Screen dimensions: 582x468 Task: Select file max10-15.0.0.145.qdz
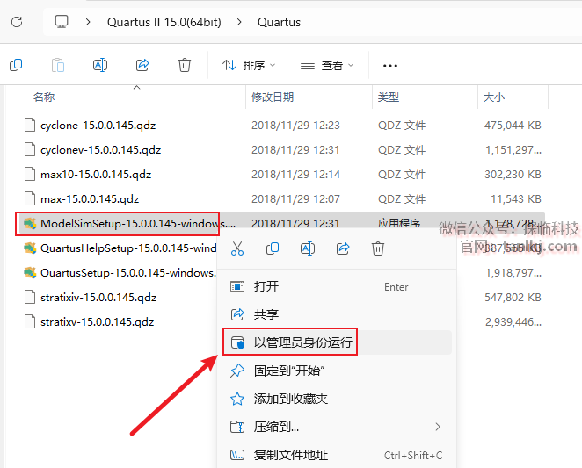tap(96, 175)
